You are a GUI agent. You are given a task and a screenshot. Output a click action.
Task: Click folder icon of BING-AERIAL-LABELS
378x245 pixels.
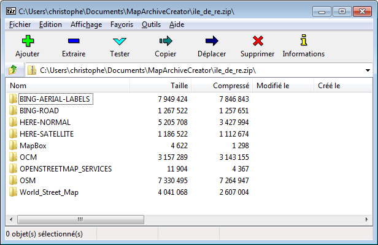click(x=13, y=99)
